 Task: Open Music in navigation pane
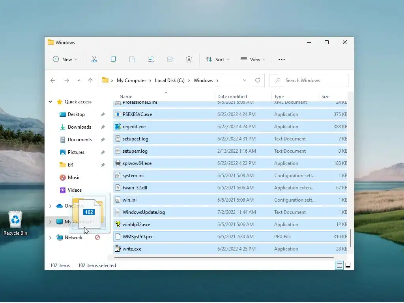pos(74,178)
